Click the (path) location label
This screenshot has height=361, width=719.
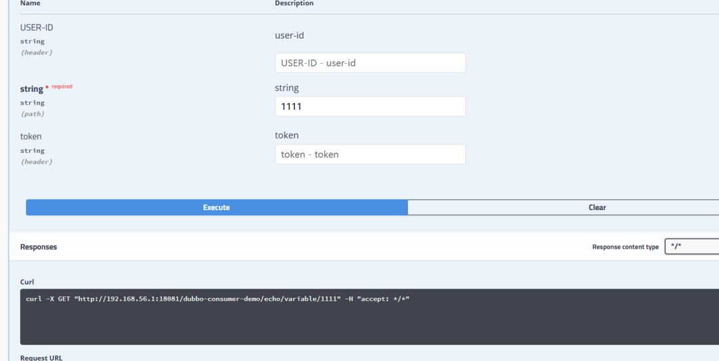point(32,114)
